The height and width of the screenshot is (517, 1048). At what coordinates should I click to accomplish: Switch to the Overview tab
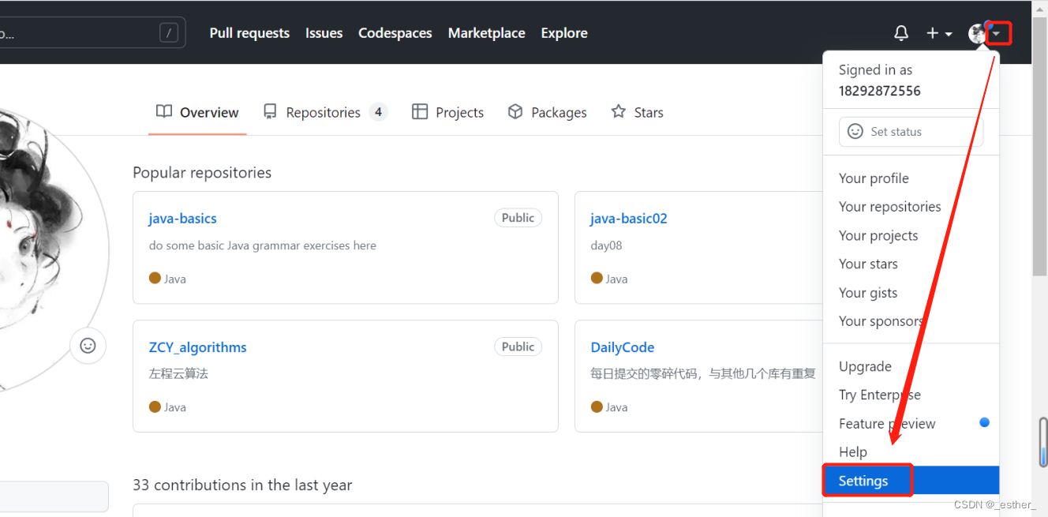[197, 112]
